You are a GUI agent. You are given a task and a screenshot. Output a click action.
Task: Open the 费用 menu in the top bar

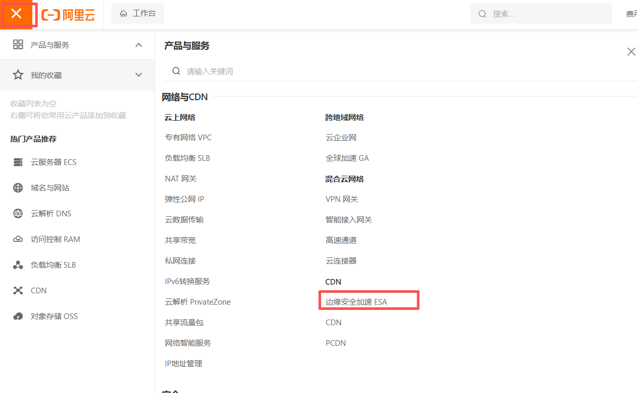click(x=631, y=14)
